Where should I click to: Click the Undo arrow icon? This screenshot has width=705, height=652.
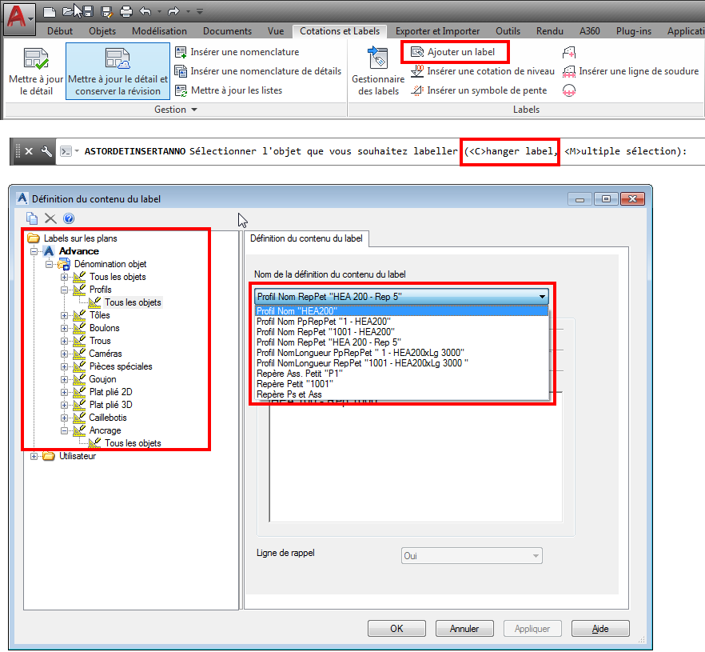pos(145,12)
